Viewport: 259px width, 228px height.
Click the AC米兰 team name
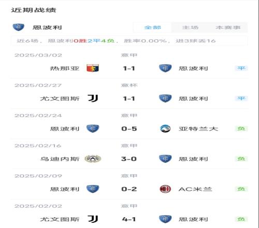[195, 189]
